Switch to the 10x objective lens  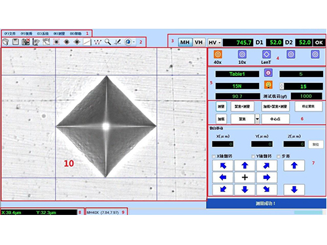pyautogui.click(x=242, y=54)
